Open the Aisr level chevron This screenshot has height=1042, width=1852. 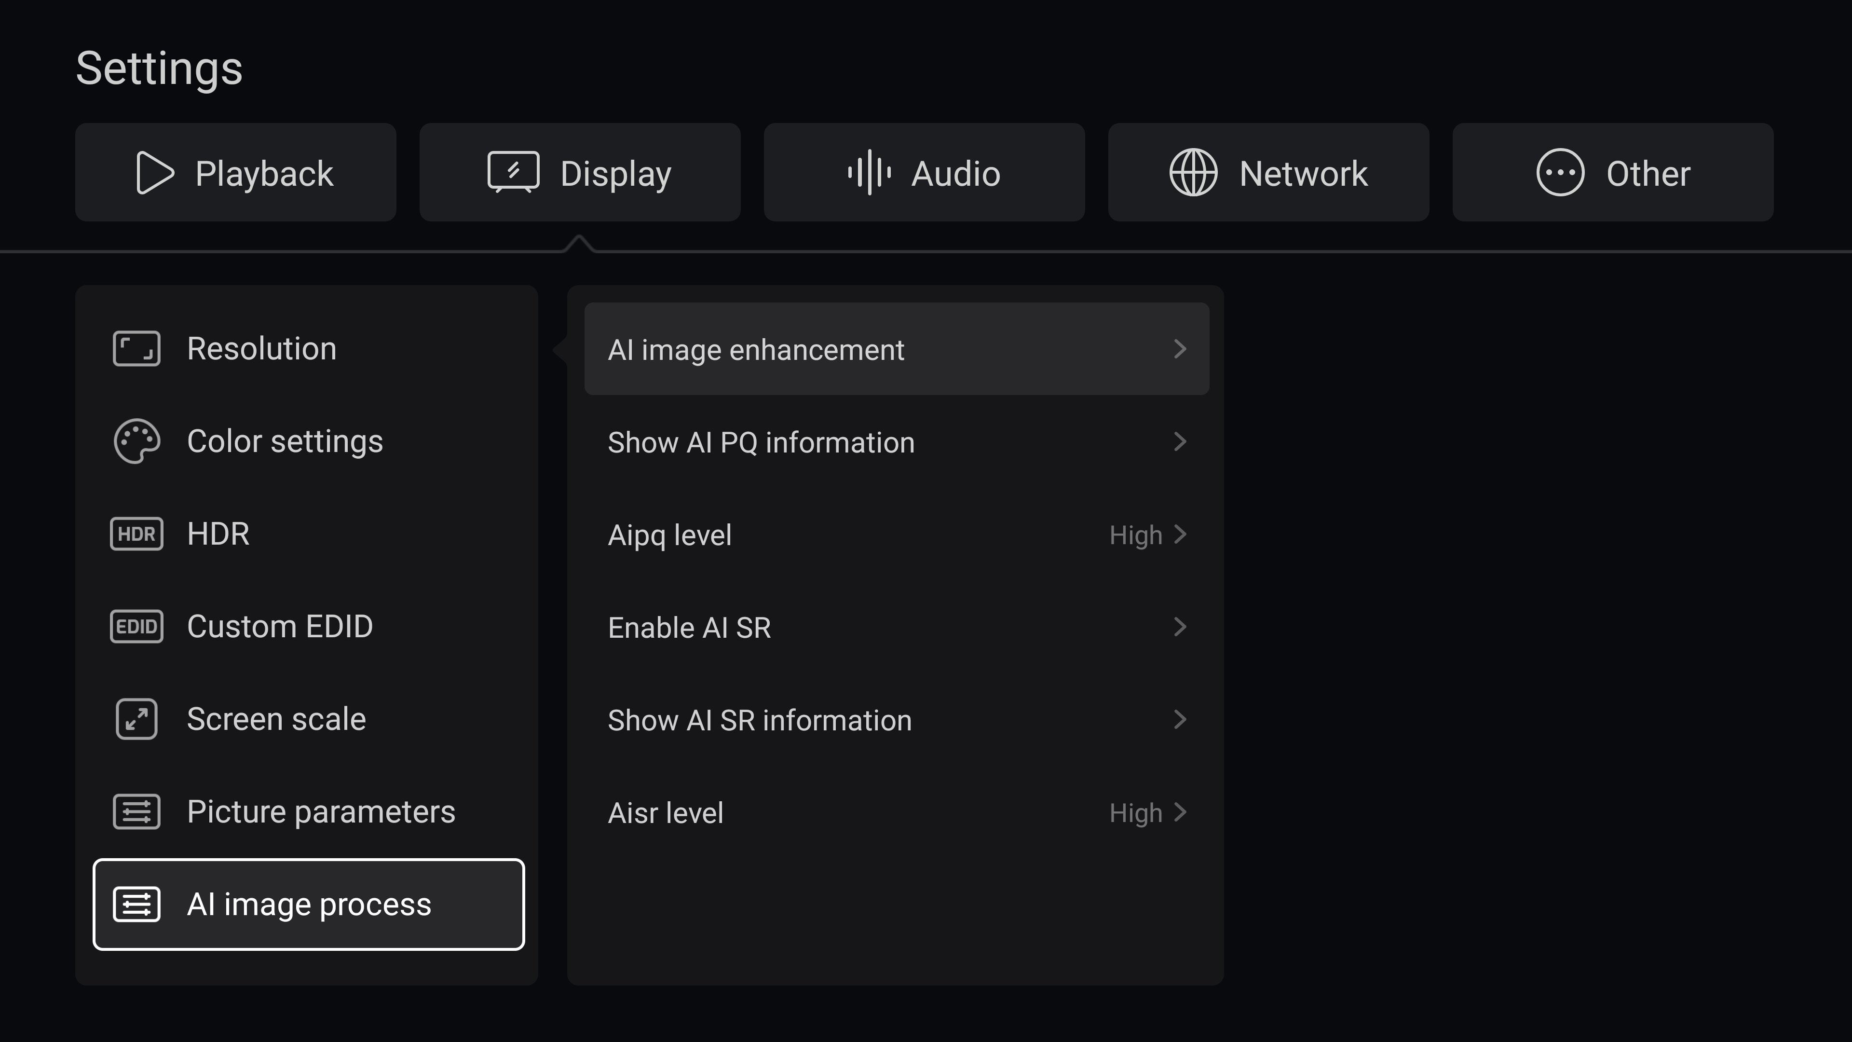click(1180, 812)
